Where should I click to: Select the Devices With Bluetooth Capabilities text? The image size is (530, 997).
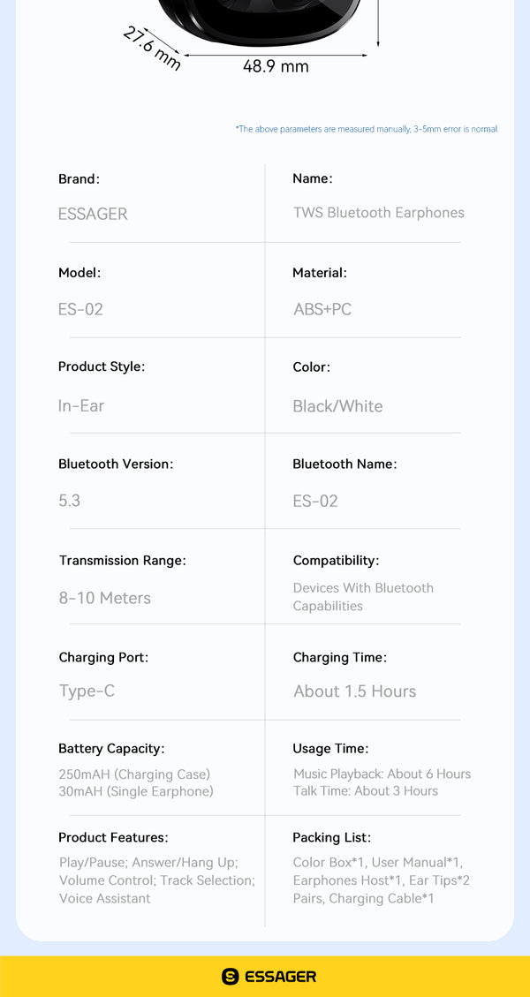[x=363, y=597]
